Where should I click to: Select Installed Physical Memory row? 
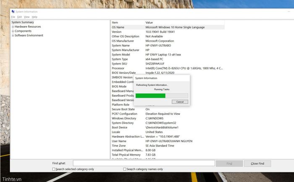(168, 150)
